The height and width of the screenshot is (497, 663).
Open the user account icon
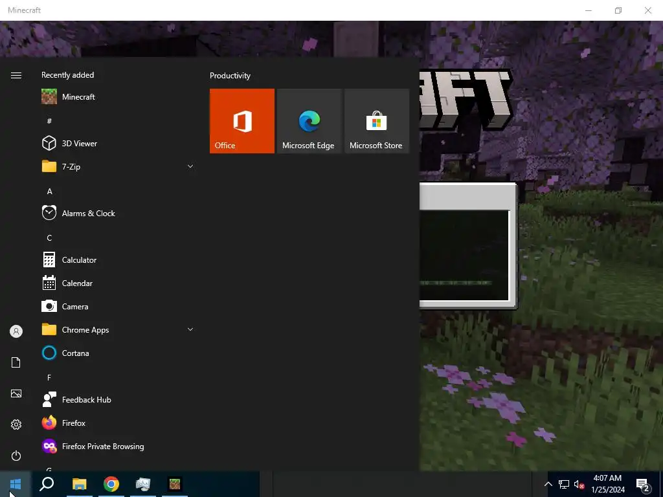(x=16, y=331)
